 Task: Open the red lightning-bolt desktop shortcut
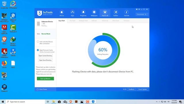5,53
